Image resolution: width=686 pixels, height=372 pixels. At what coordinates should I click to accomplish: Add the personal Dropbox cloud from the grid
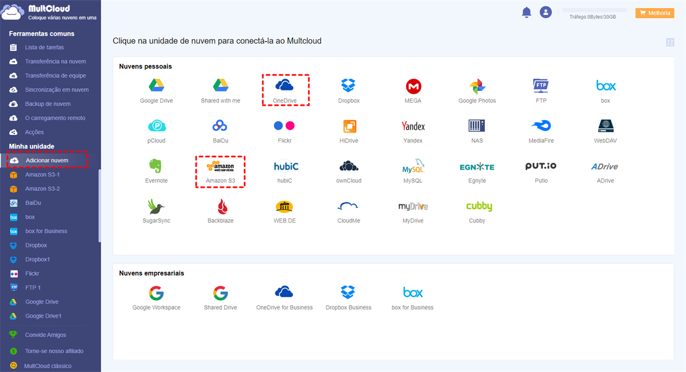pyautogui.click(x=349, y=91)
